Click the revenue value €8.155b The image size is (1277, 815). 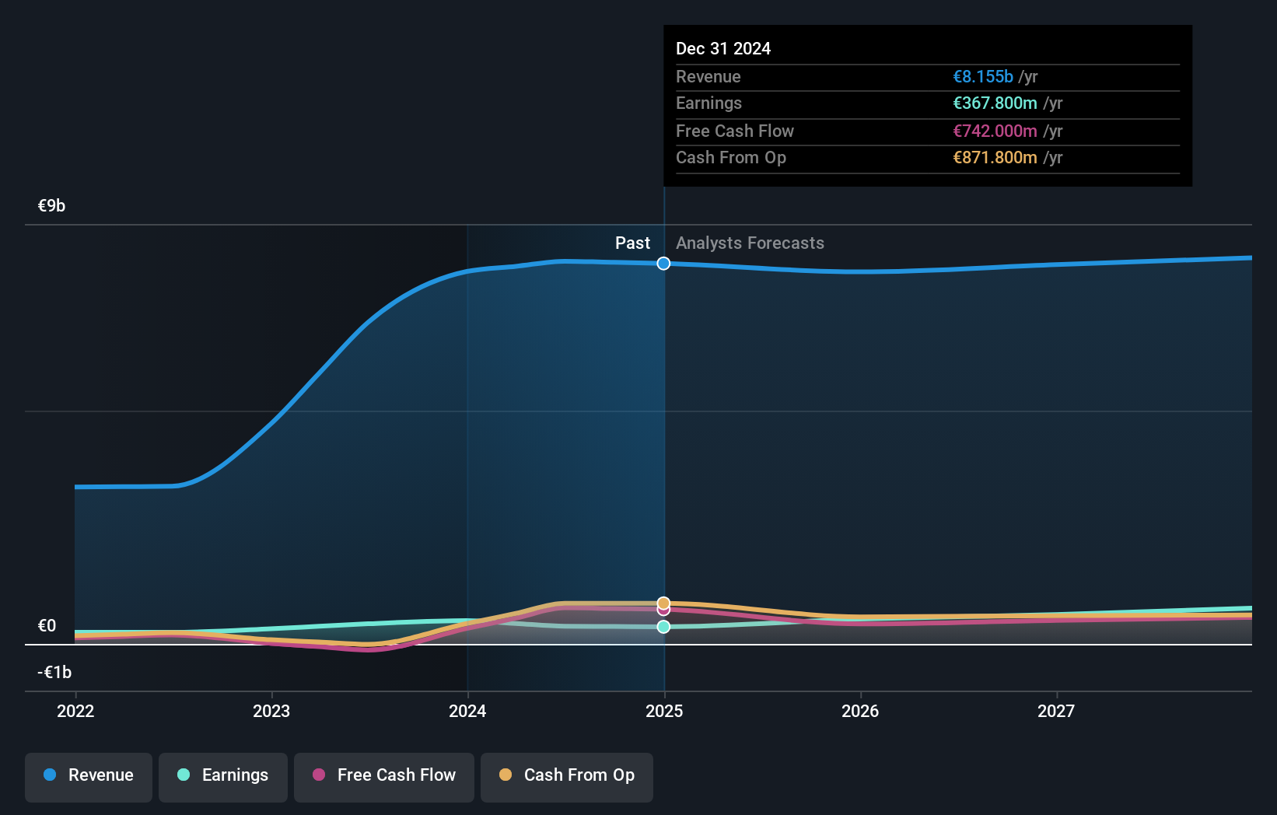tap(983, 76)
